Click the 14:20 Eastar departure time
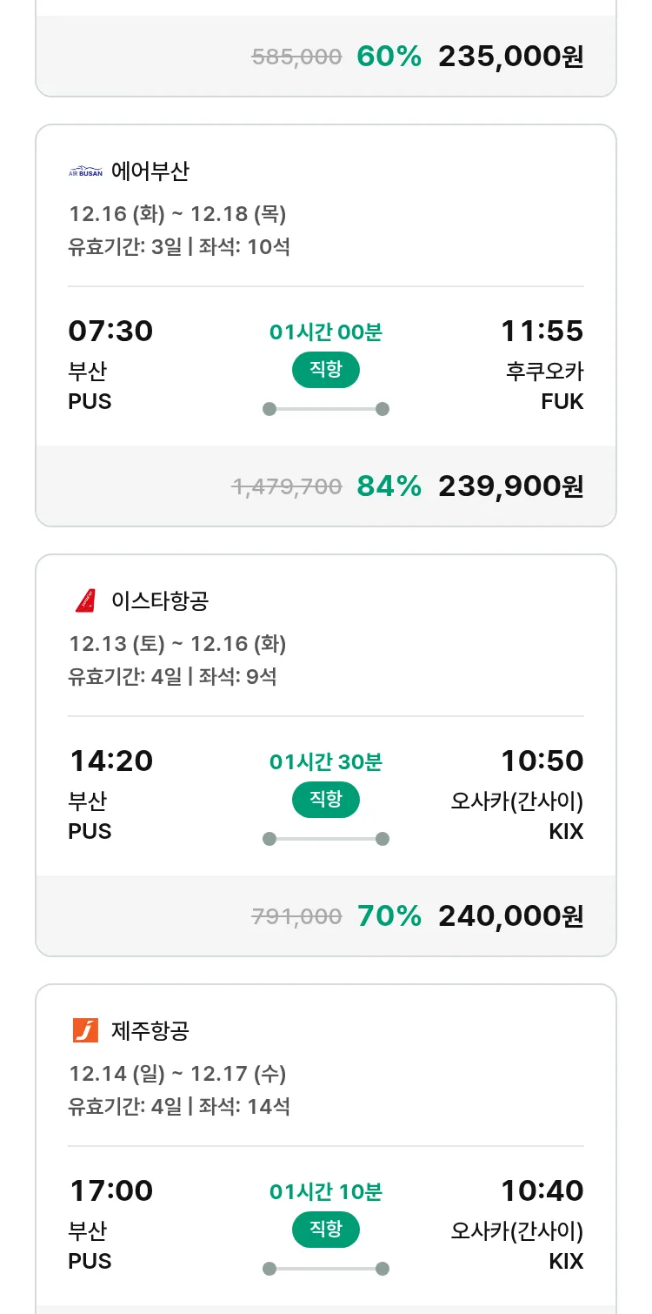Image resolution: width=652 pixels, height=1314 pixels. pyautogui.click(x=110, y=761)
